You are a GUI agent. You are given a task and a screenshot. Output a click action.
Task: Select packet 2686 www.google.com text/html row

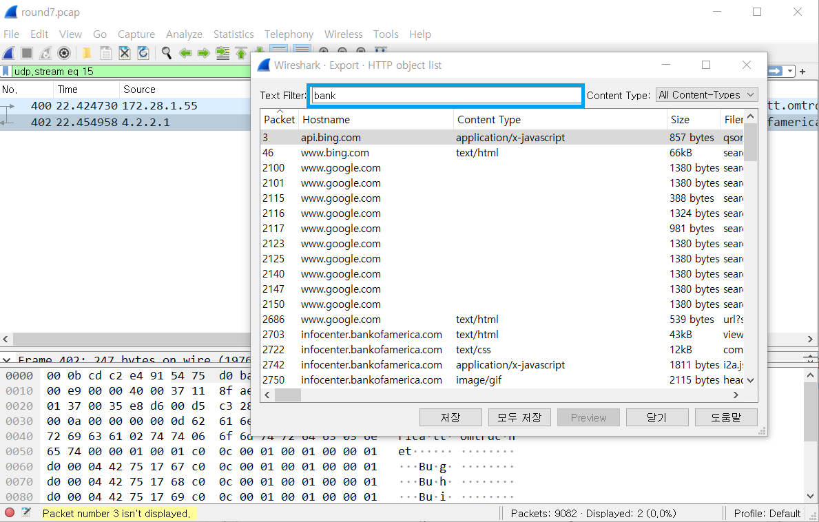(502, 319)
